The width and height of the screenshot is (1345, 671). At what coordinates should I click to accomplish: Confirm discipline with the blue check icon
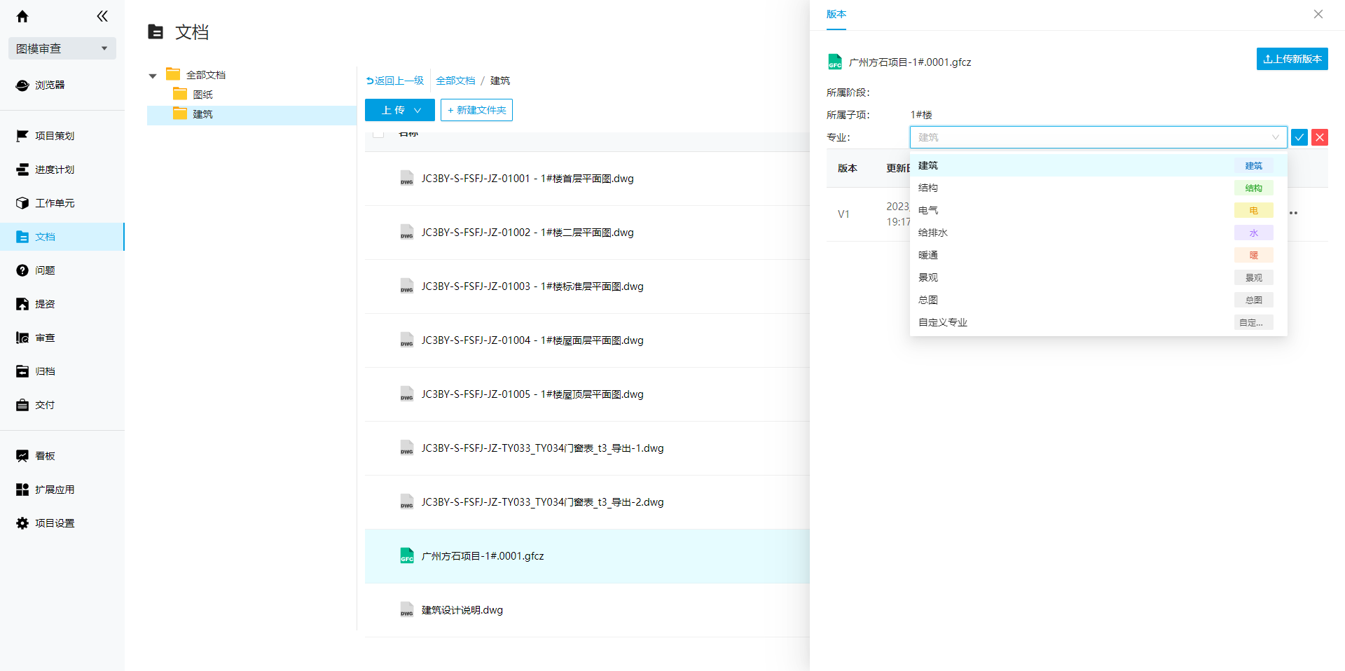(x=1299, y=137)
